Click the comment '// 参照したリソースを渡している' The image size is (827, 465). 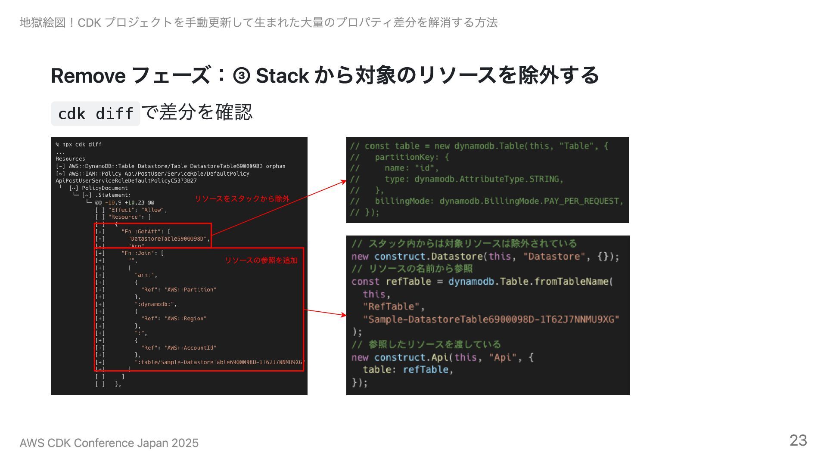click(x=426, y=344)
